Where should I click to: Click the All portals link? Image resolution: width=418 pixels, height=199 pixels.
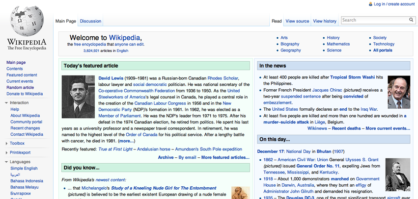pos(383,50)
